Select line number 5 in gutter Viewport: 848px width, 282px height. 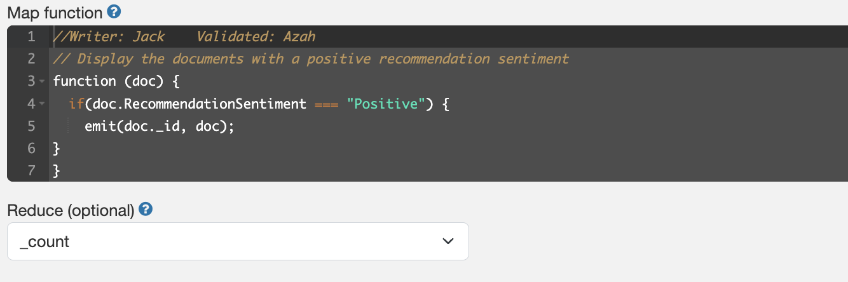click(31, 126)
